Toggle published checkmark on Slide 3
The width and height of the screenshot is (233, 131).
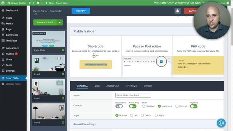click(63, 123)
